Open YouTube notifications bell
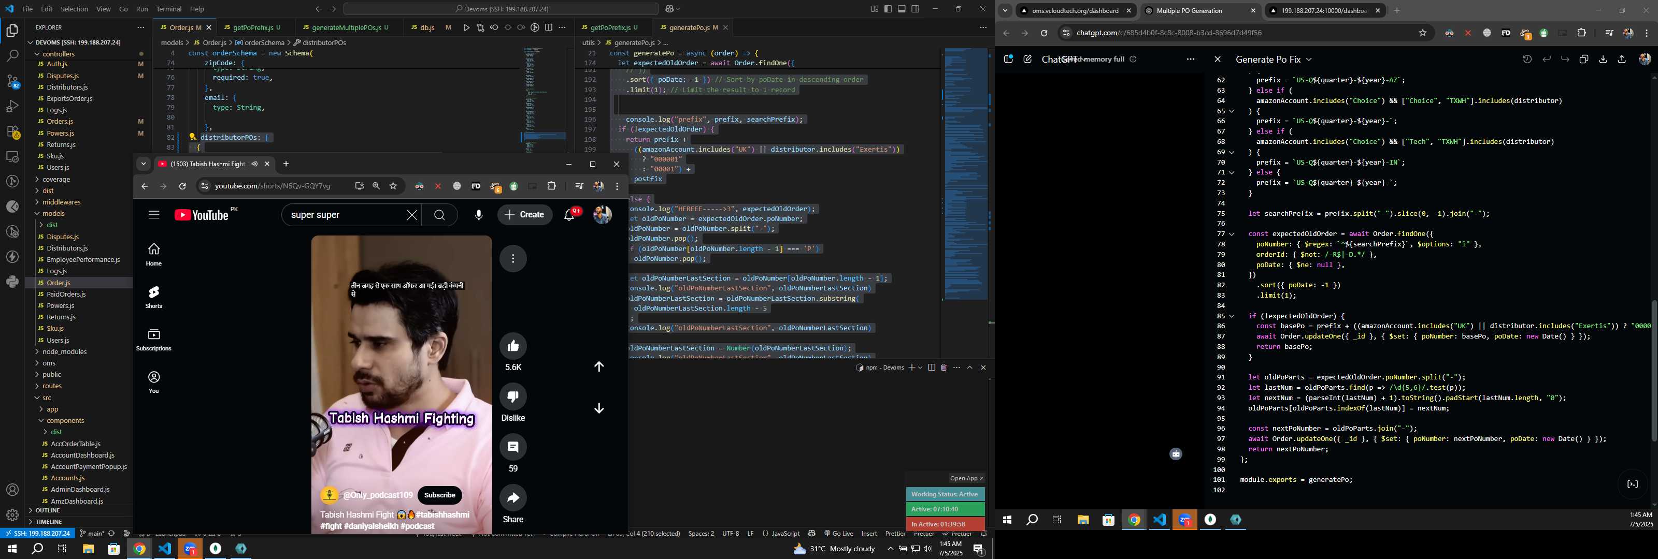 coord(569,215)
